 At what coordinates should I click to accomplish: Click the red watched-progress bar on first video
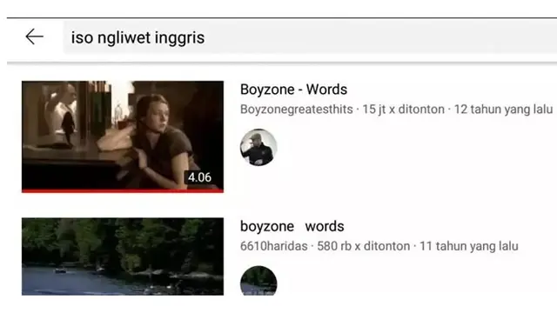123,191
